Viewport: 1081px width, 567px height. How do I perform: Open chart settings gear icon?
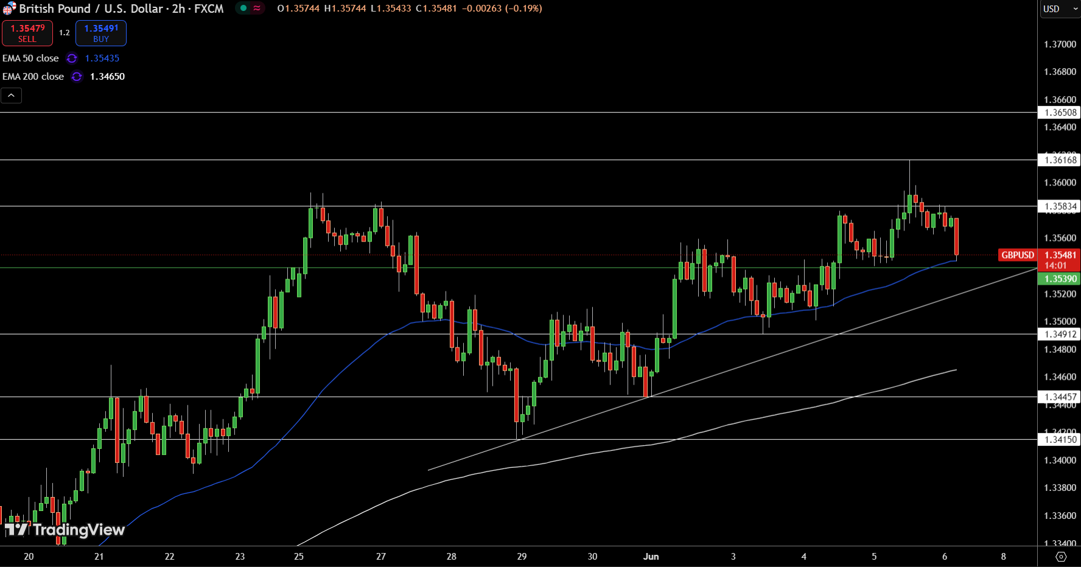pyautogui.click(x=1061, y=557)
